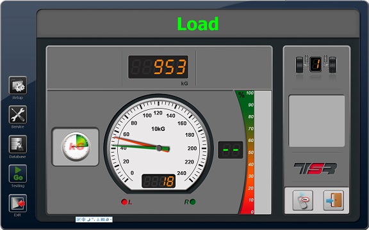Viewport: 369px width, 230px height.
Task: Click the Service label text
Action: click(x=18, y=126)
